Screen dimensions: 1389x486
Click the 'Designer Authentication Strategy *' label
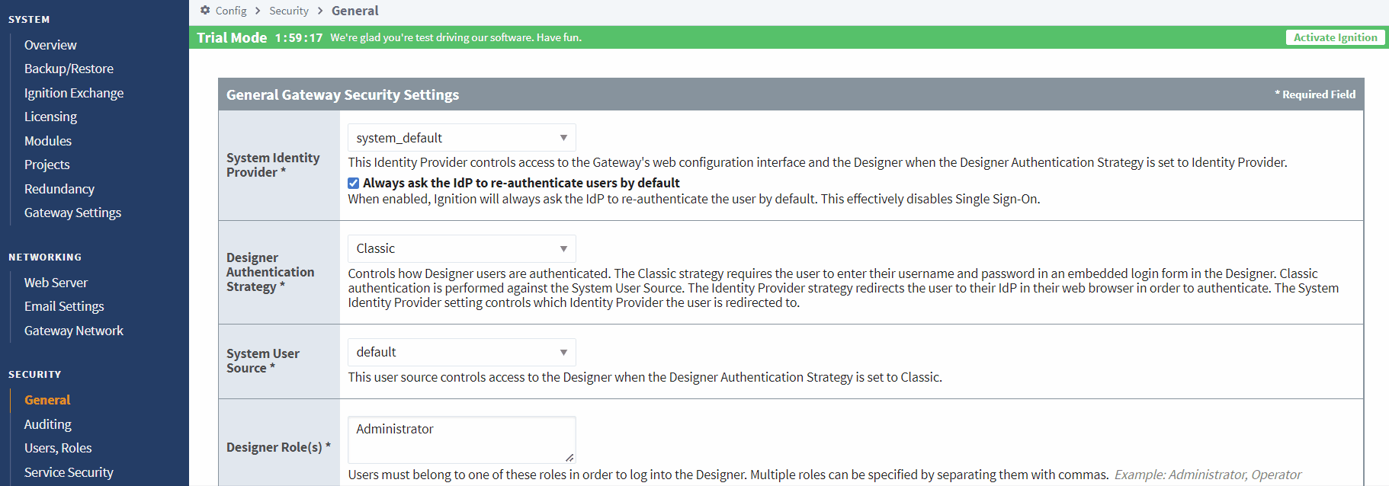pyautogui.click(x=271, y=272)
